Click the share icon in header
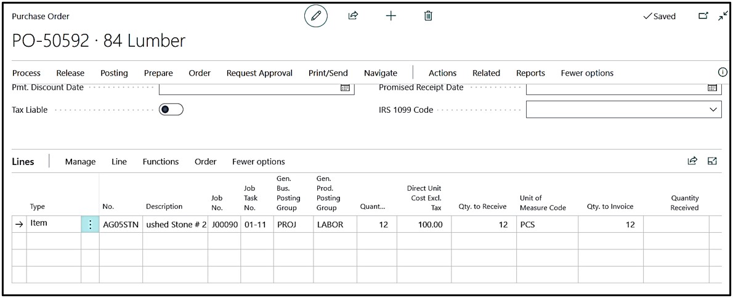Image resolution: width=733 pixels, height=298 pixels. pos(353,16)
